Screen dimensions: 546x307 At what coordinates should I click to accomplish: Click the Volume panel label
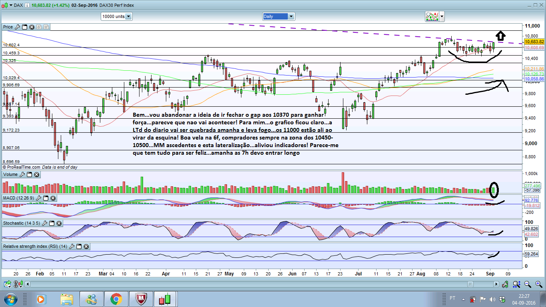point(10,175)
